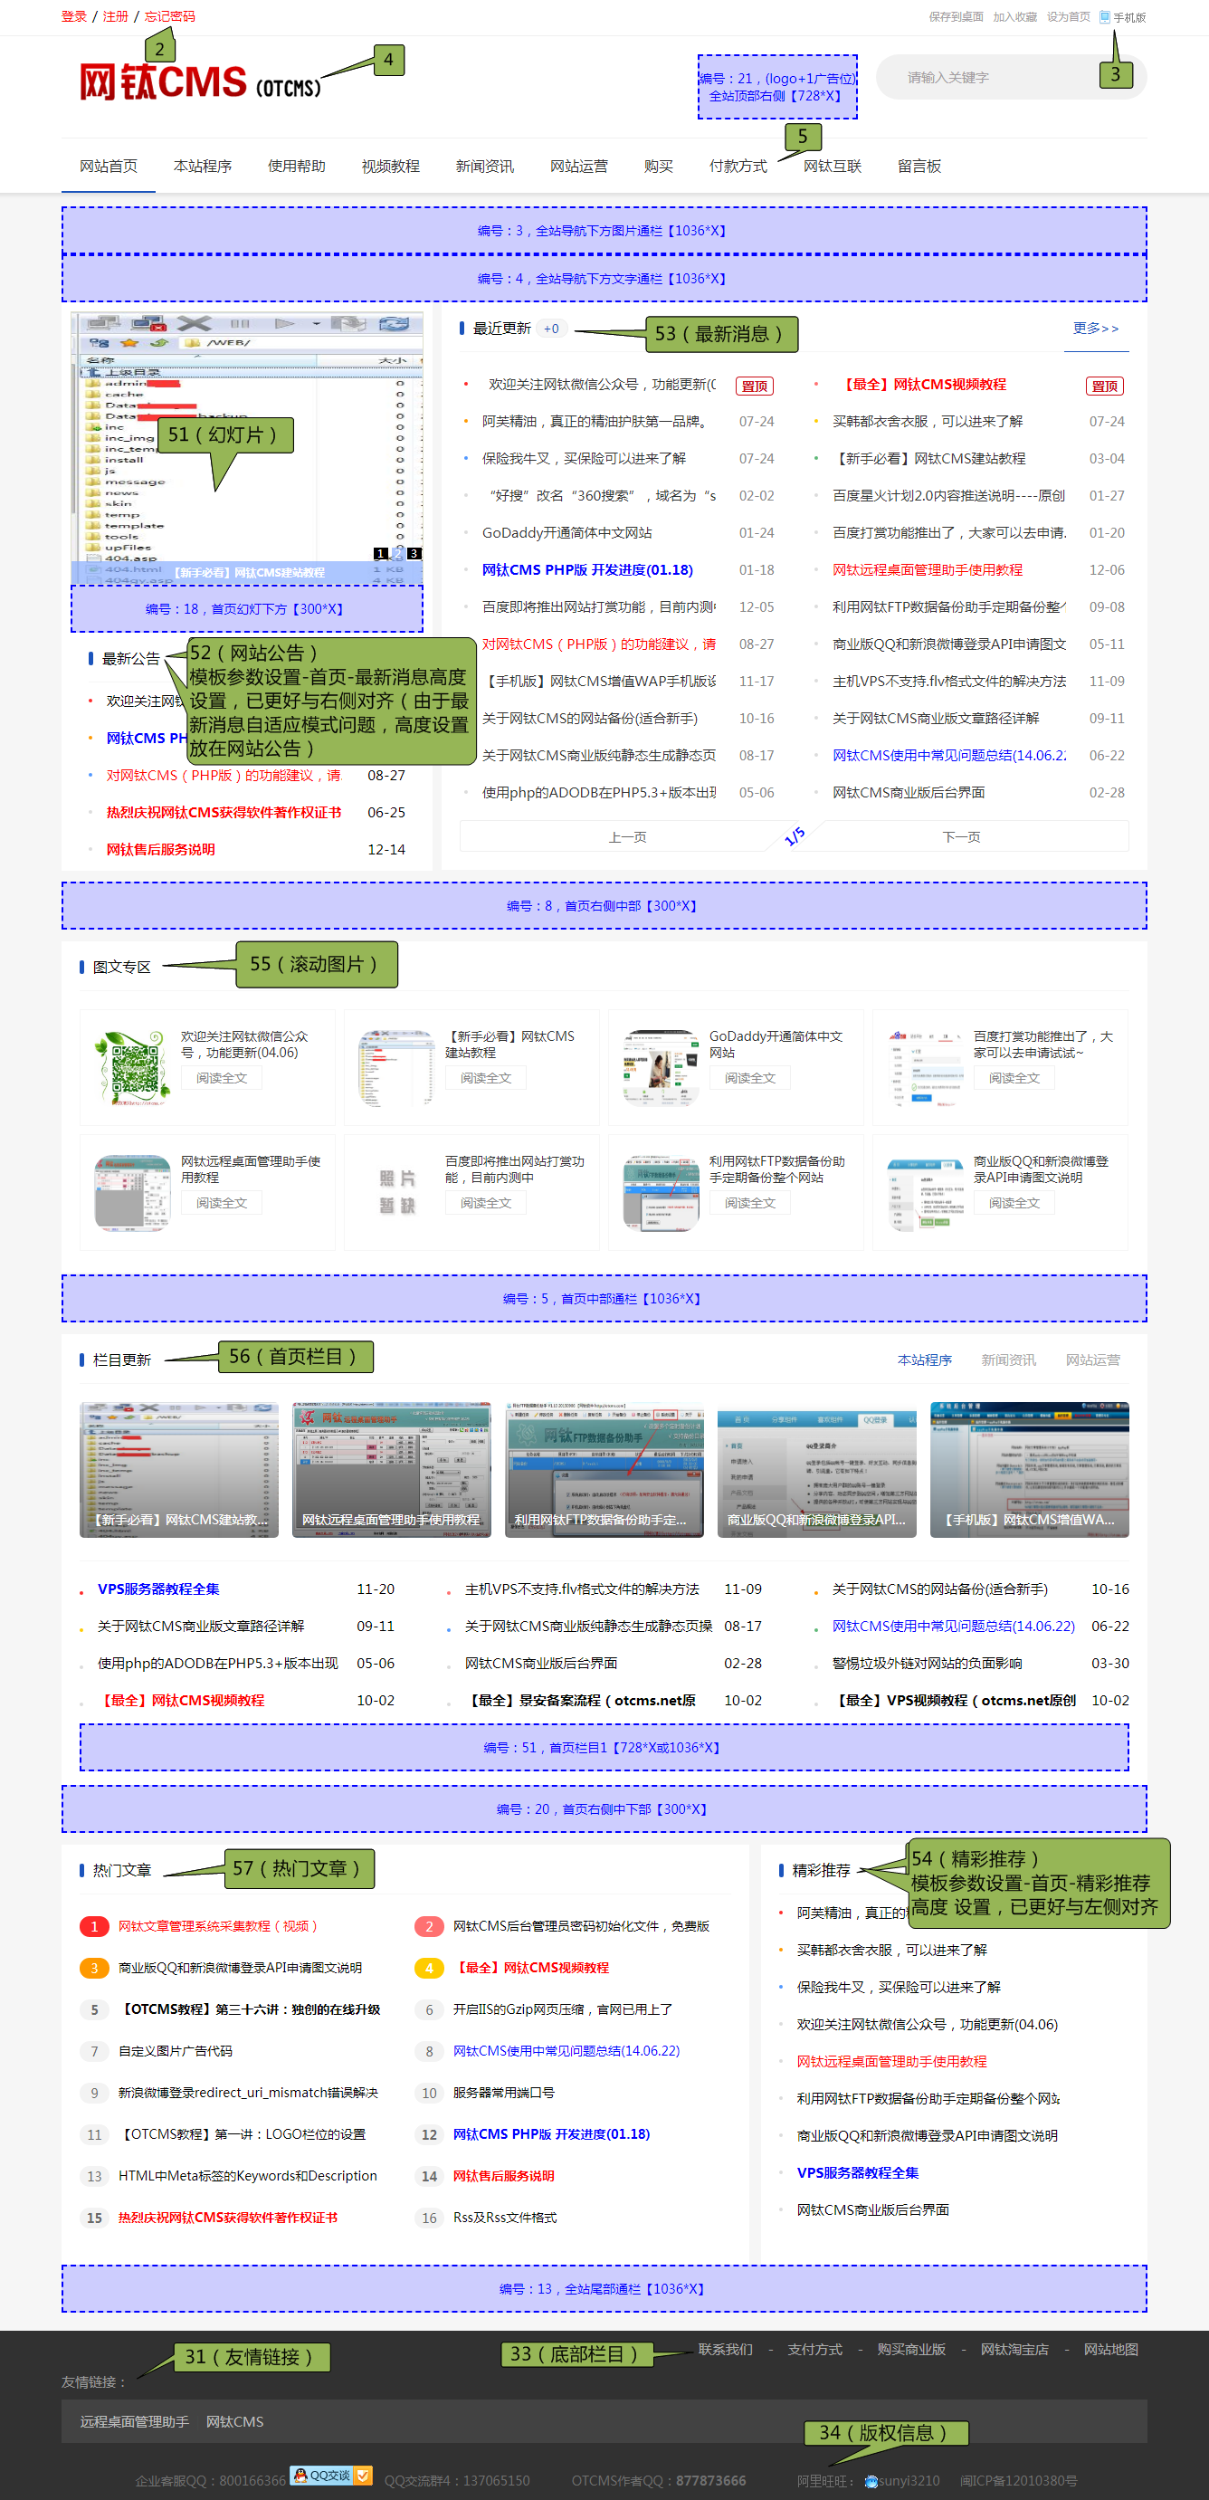
Task: Open the 手机版 mobile version icon link
Action: tap(1105, 16)
